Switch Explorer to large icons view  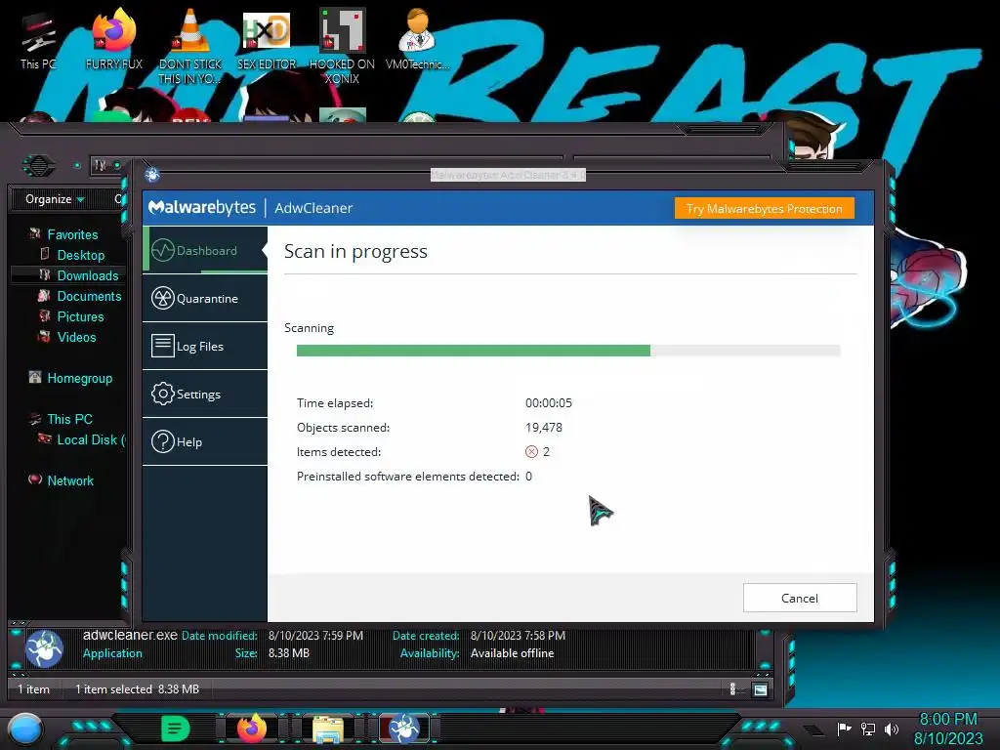pyautogui.click(x=760, y=689)
